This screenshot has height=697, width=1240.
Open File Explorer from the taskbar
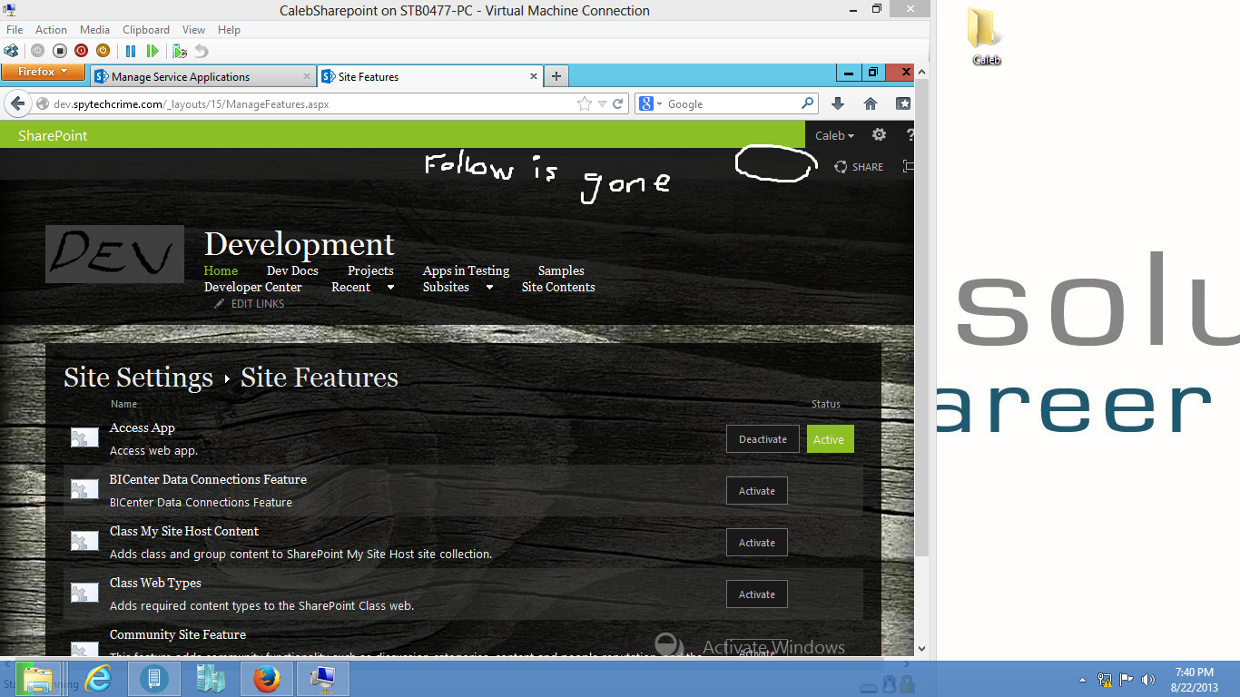click(38, 679)
